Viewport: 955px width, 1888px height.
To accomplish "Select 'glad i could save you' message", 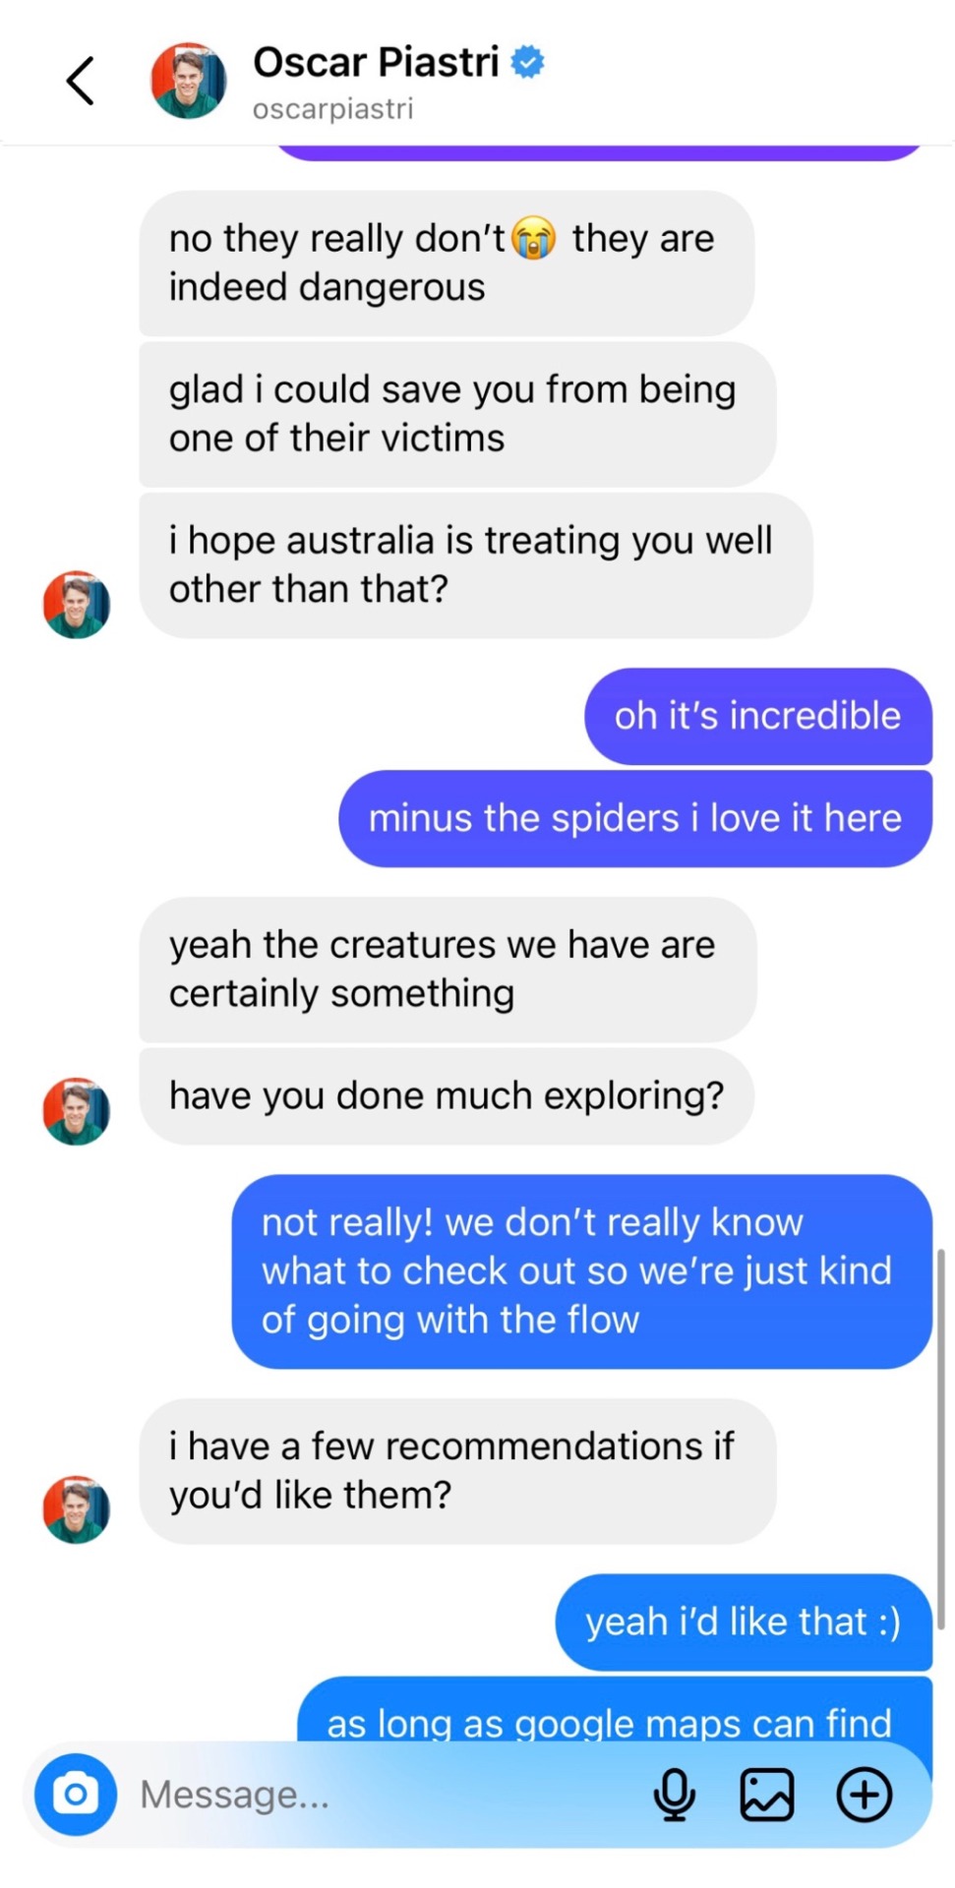I will click(x=457, y=414).
